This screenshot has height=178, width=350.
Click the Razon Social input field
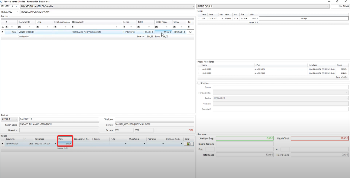(x=59, y=125)
